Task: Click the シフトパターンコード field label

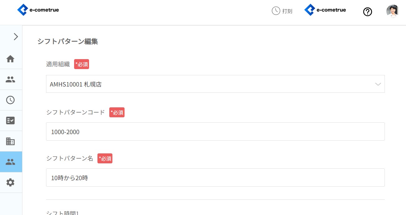Action: pos(76,112)
